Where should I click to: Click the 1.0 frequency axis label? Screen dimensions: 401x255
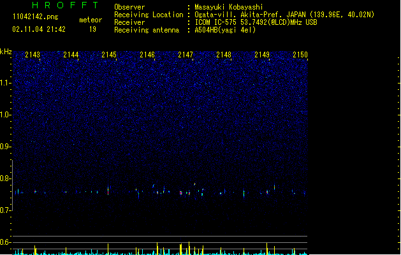click(x=5, y=115)
